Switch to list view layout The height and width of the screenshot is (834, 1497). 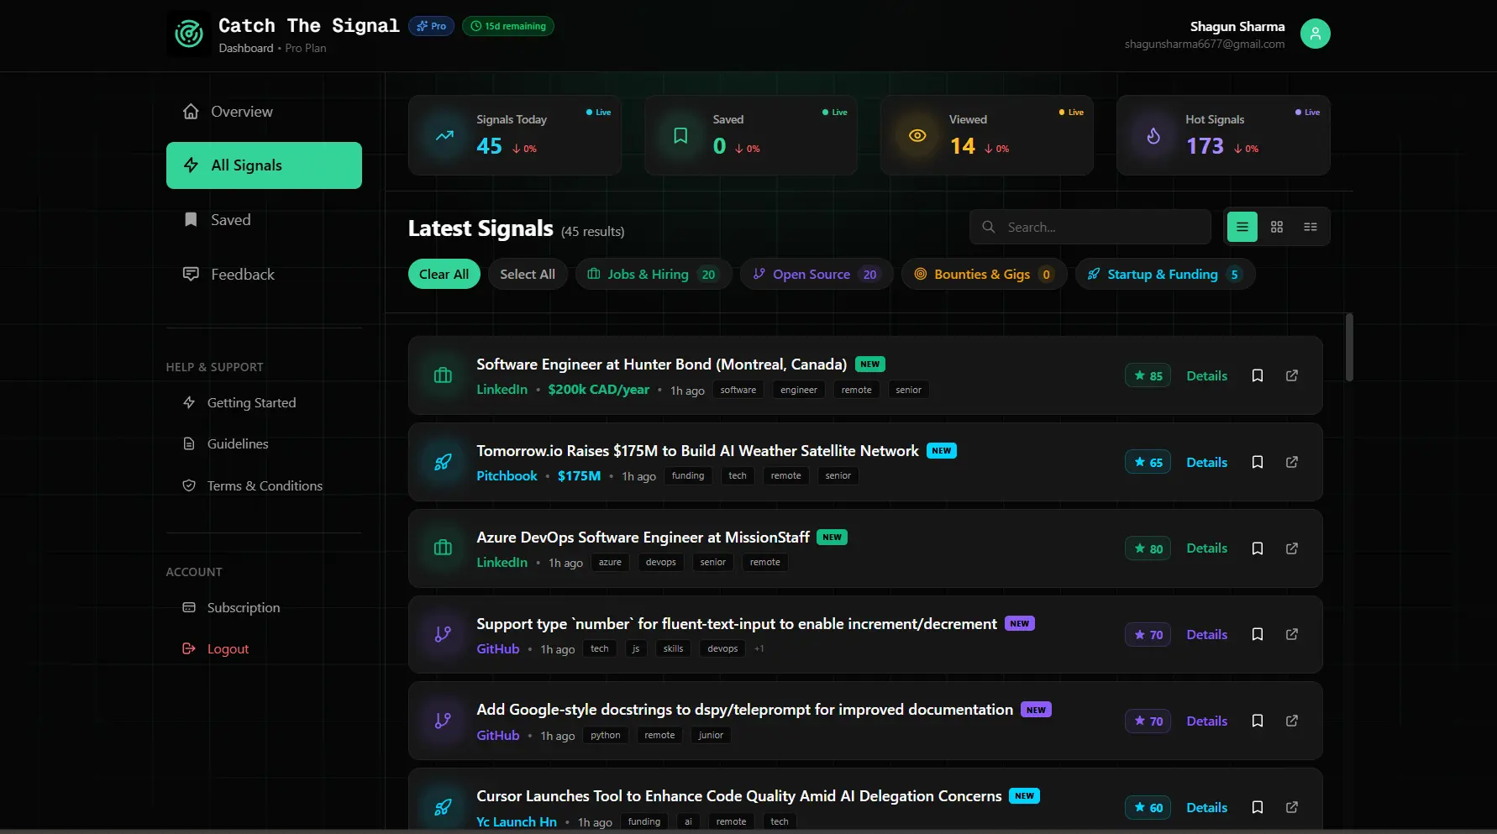(1242, 227)
